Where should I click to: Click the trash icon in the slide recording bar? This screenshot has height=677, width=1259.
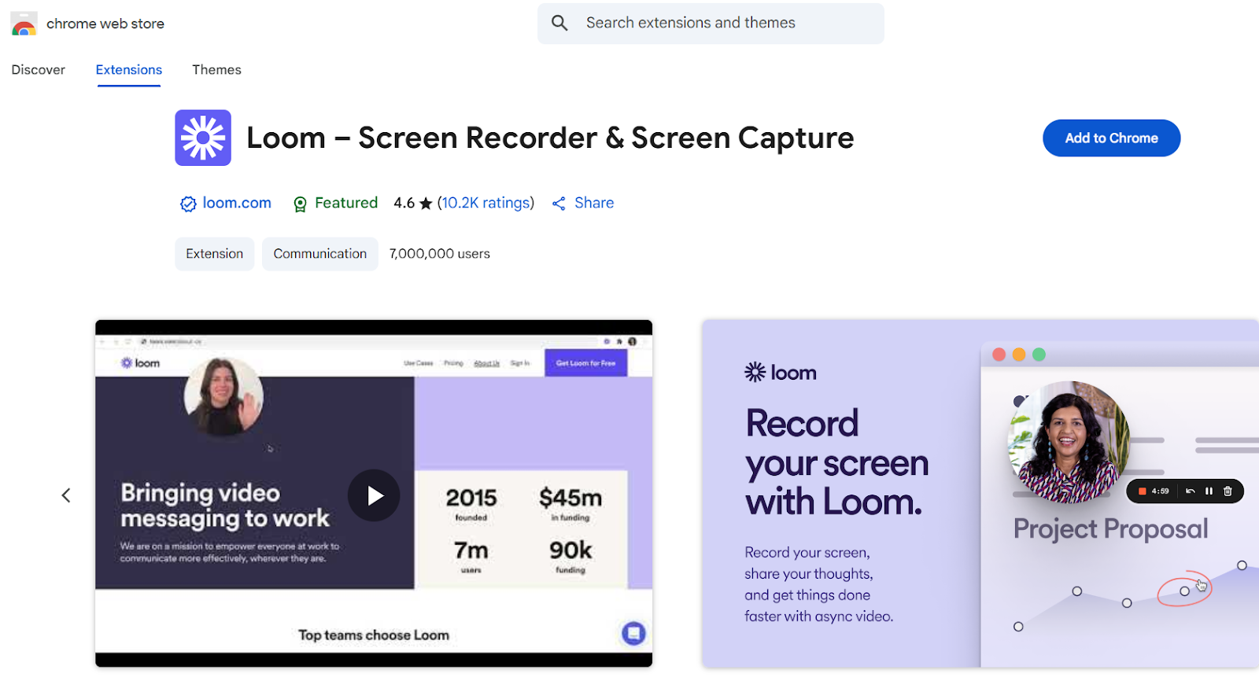tap(1228, 491)
